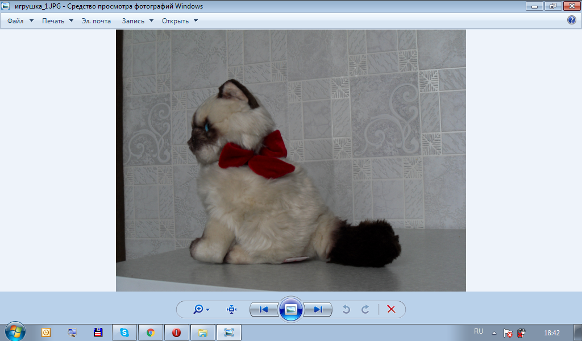Click the fit-to-window actual size icon
582x341 pixels.
(231, 309)
